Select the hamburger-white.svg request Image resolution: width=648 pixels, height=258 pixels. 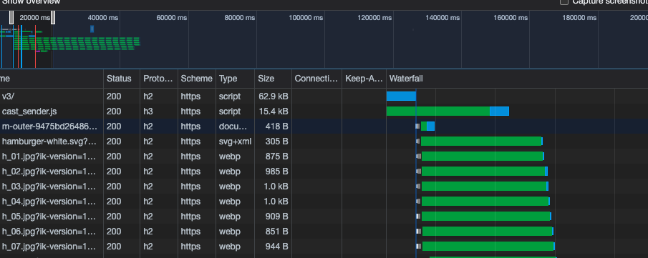[x=324, y=142]
